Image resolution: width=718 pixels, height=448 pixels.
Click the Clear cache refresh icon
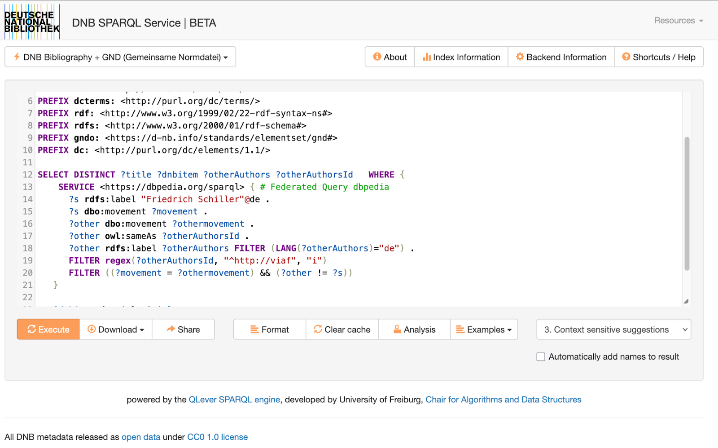pyautogui.click(x=318, y=329)
